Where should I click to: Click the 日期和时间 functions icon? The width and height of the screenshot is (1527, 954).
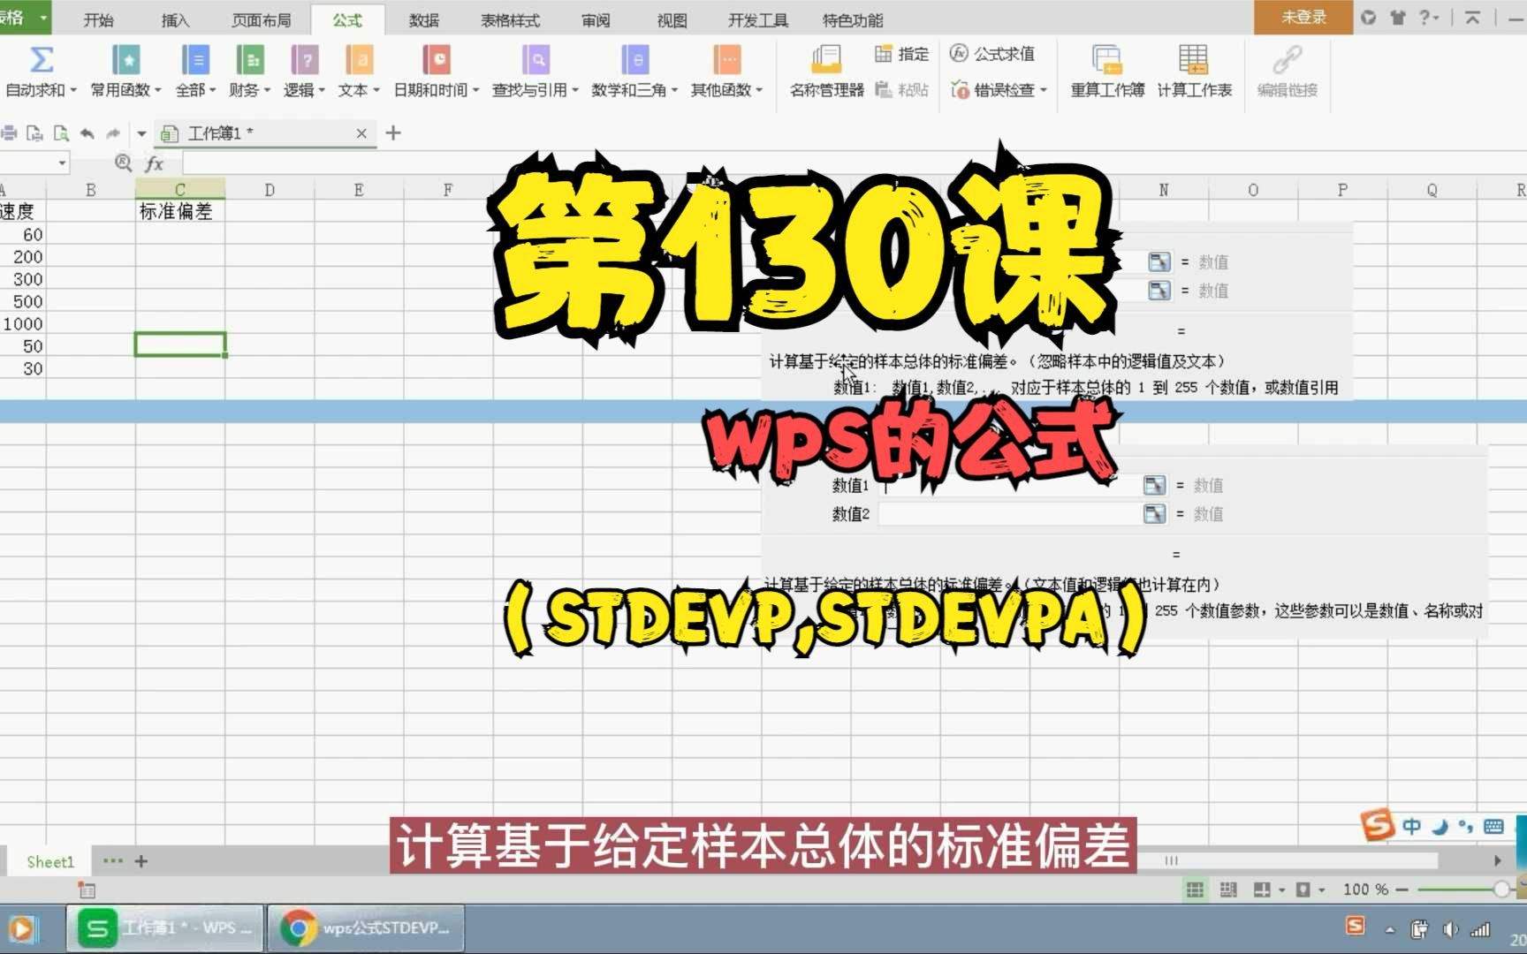437,60
